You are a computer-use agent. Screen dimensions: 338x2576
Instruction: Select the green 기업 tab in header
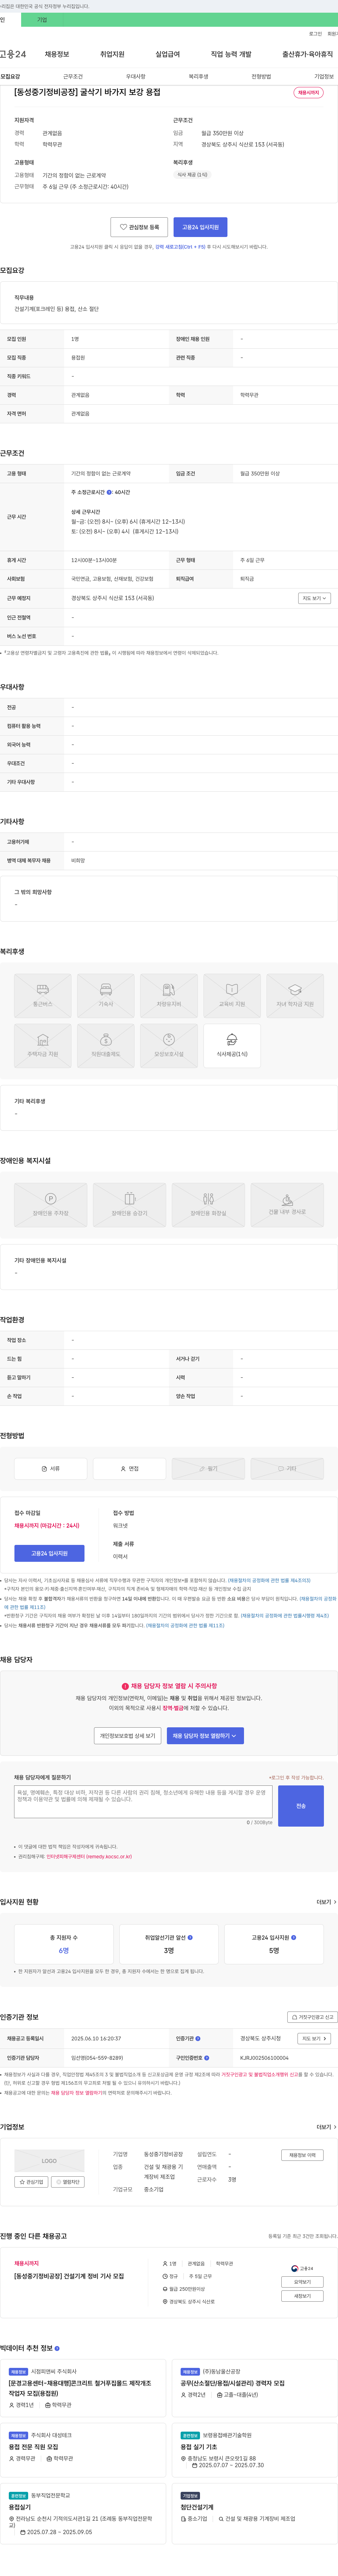42,20
